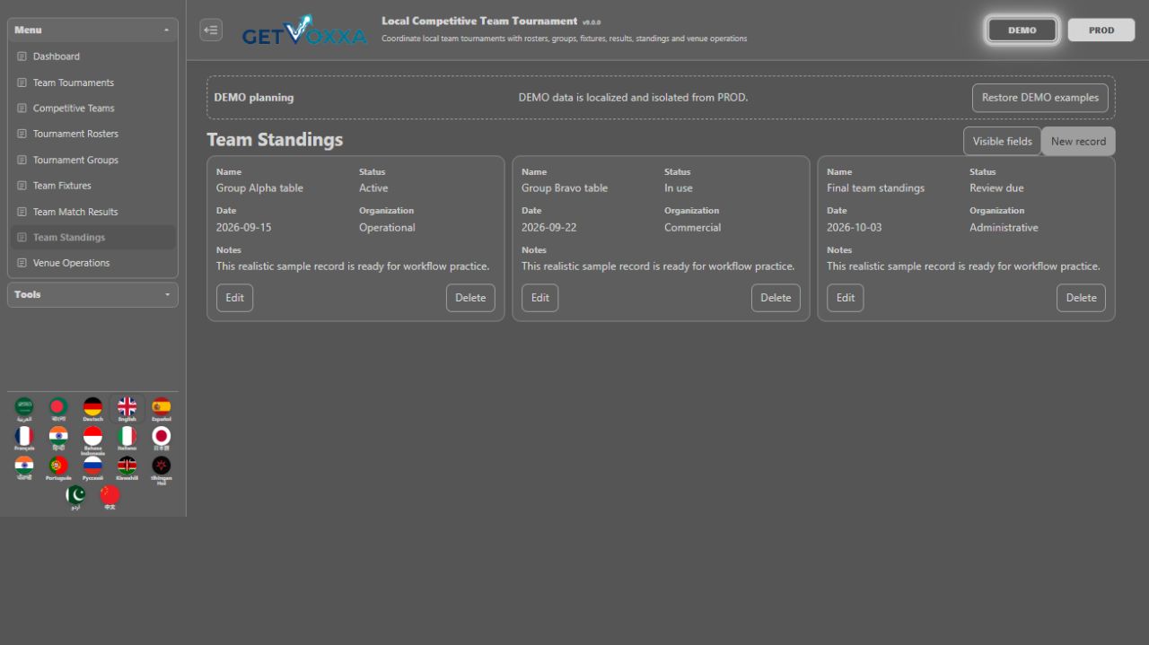
Task: Select the Italiano flag icon
Action: (127, 439)
